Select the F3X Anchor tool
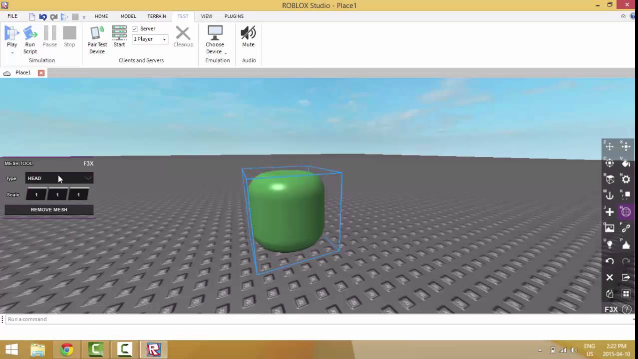The width and height of the screenshot is (638, 359). (x=610, y=195)
